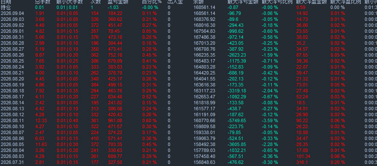Select total lots value 8.87

39,55
